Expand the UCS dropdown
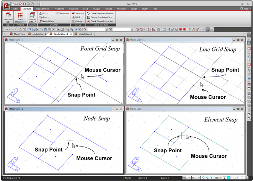253x181 pixels. [x=45, y=13]
